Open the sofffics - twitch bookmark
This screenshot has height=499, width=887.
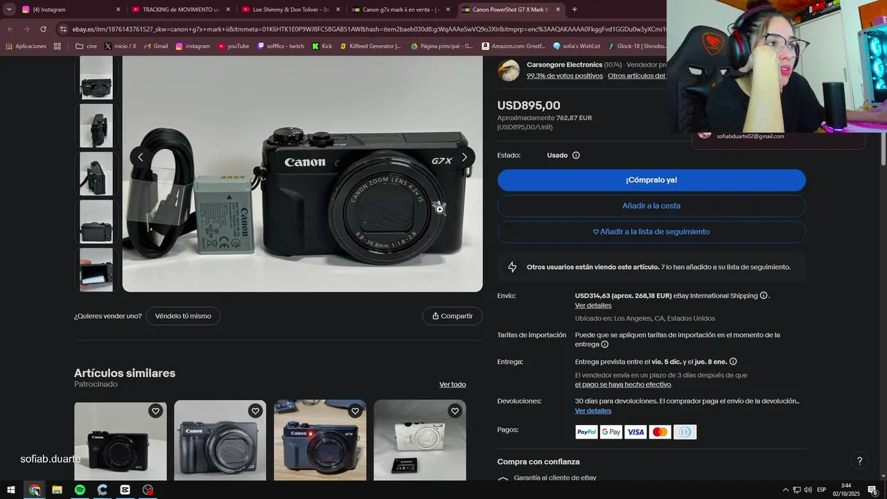coord(281,46)
